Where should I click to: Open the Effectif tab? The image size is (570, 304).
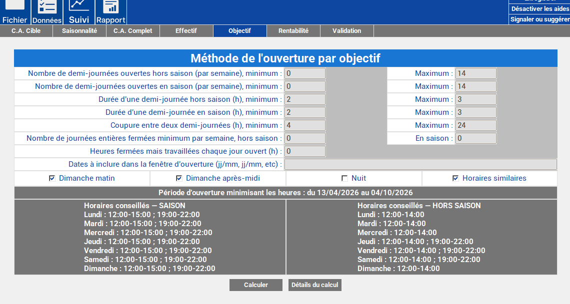coord(186,31)
